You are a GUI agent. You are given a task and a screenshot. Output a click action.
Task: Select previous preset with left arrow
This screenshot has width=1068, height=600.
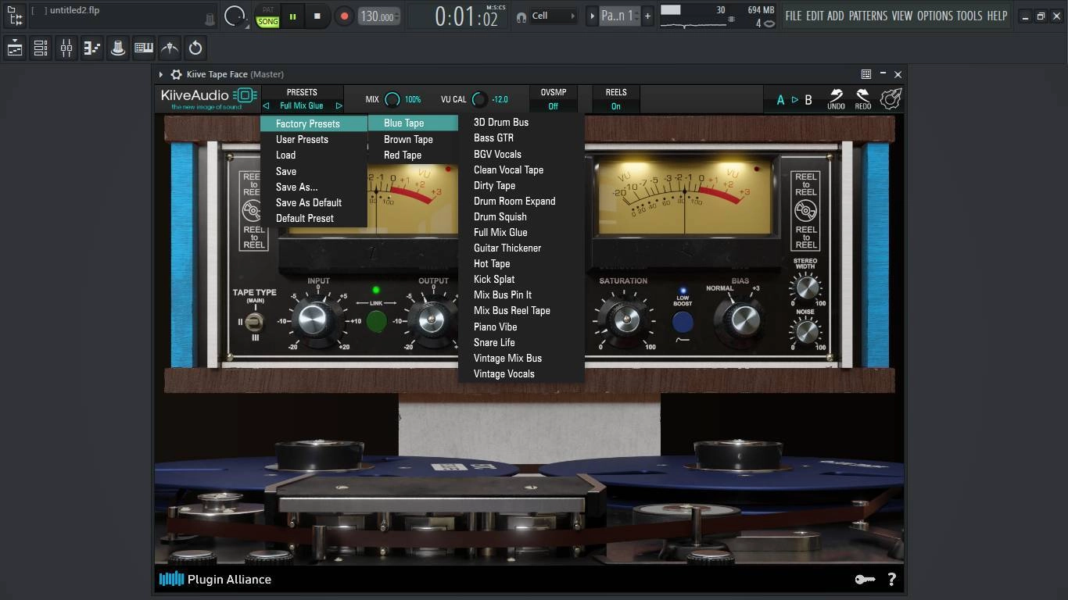pyautogui.click(x=266, y=106)
